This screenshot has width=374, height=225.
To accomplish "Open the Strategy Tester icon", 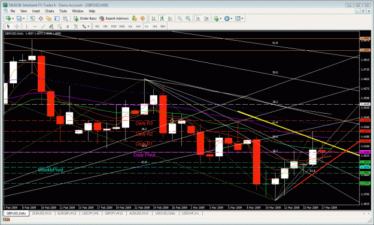I will pos(65,19).
